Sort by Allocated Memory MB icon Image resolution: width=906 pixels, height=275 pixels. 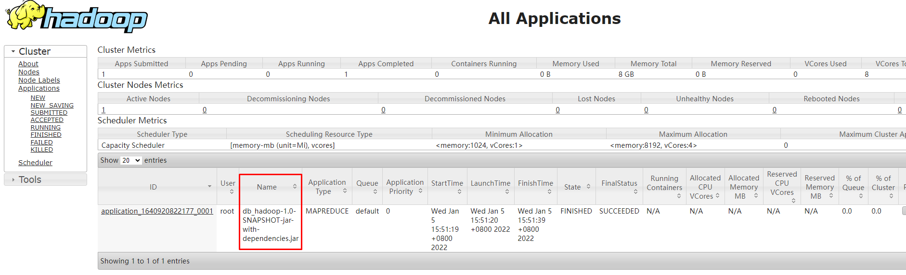click(x=756, y=195)
